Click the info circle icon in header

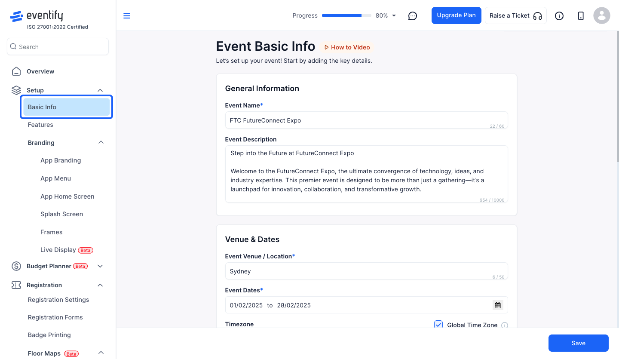click(x=559, y=16)
